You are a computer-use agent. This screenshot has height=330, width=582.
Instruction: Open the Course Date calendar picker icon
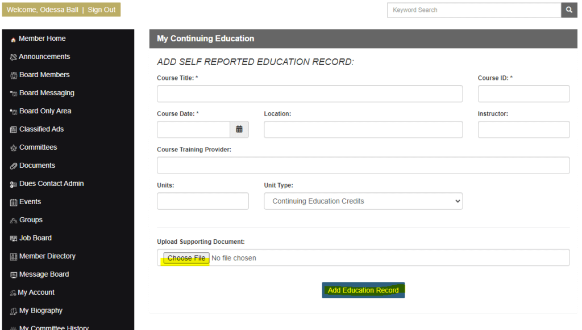(239, 129)
